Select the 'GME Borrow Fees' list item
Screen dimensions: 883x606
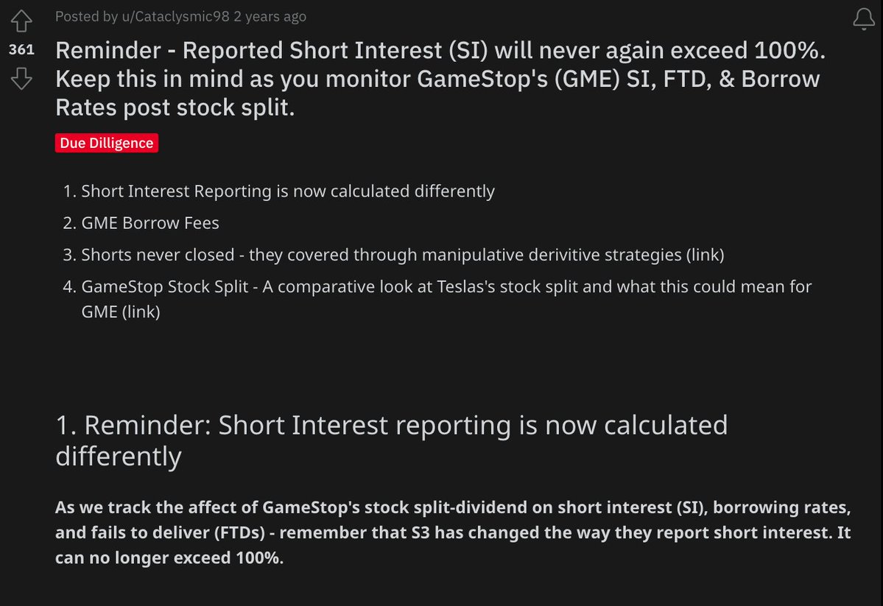(x=150, y=222)
